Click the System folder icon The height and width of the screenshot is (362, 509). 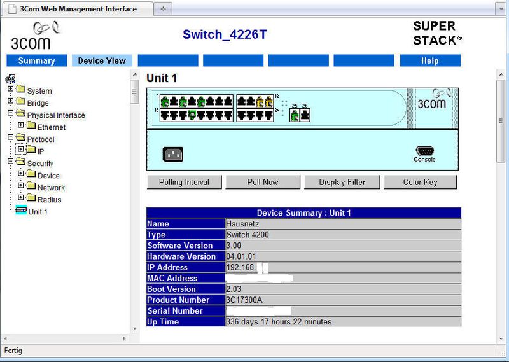[x=21, y=89]
